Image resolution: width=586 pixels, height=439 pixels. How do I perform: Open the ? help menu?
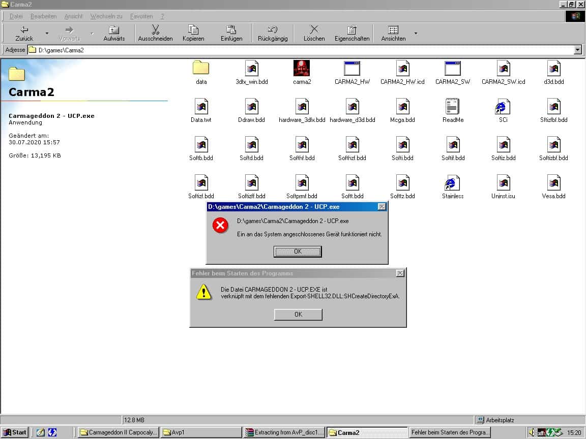click(162, 16)
